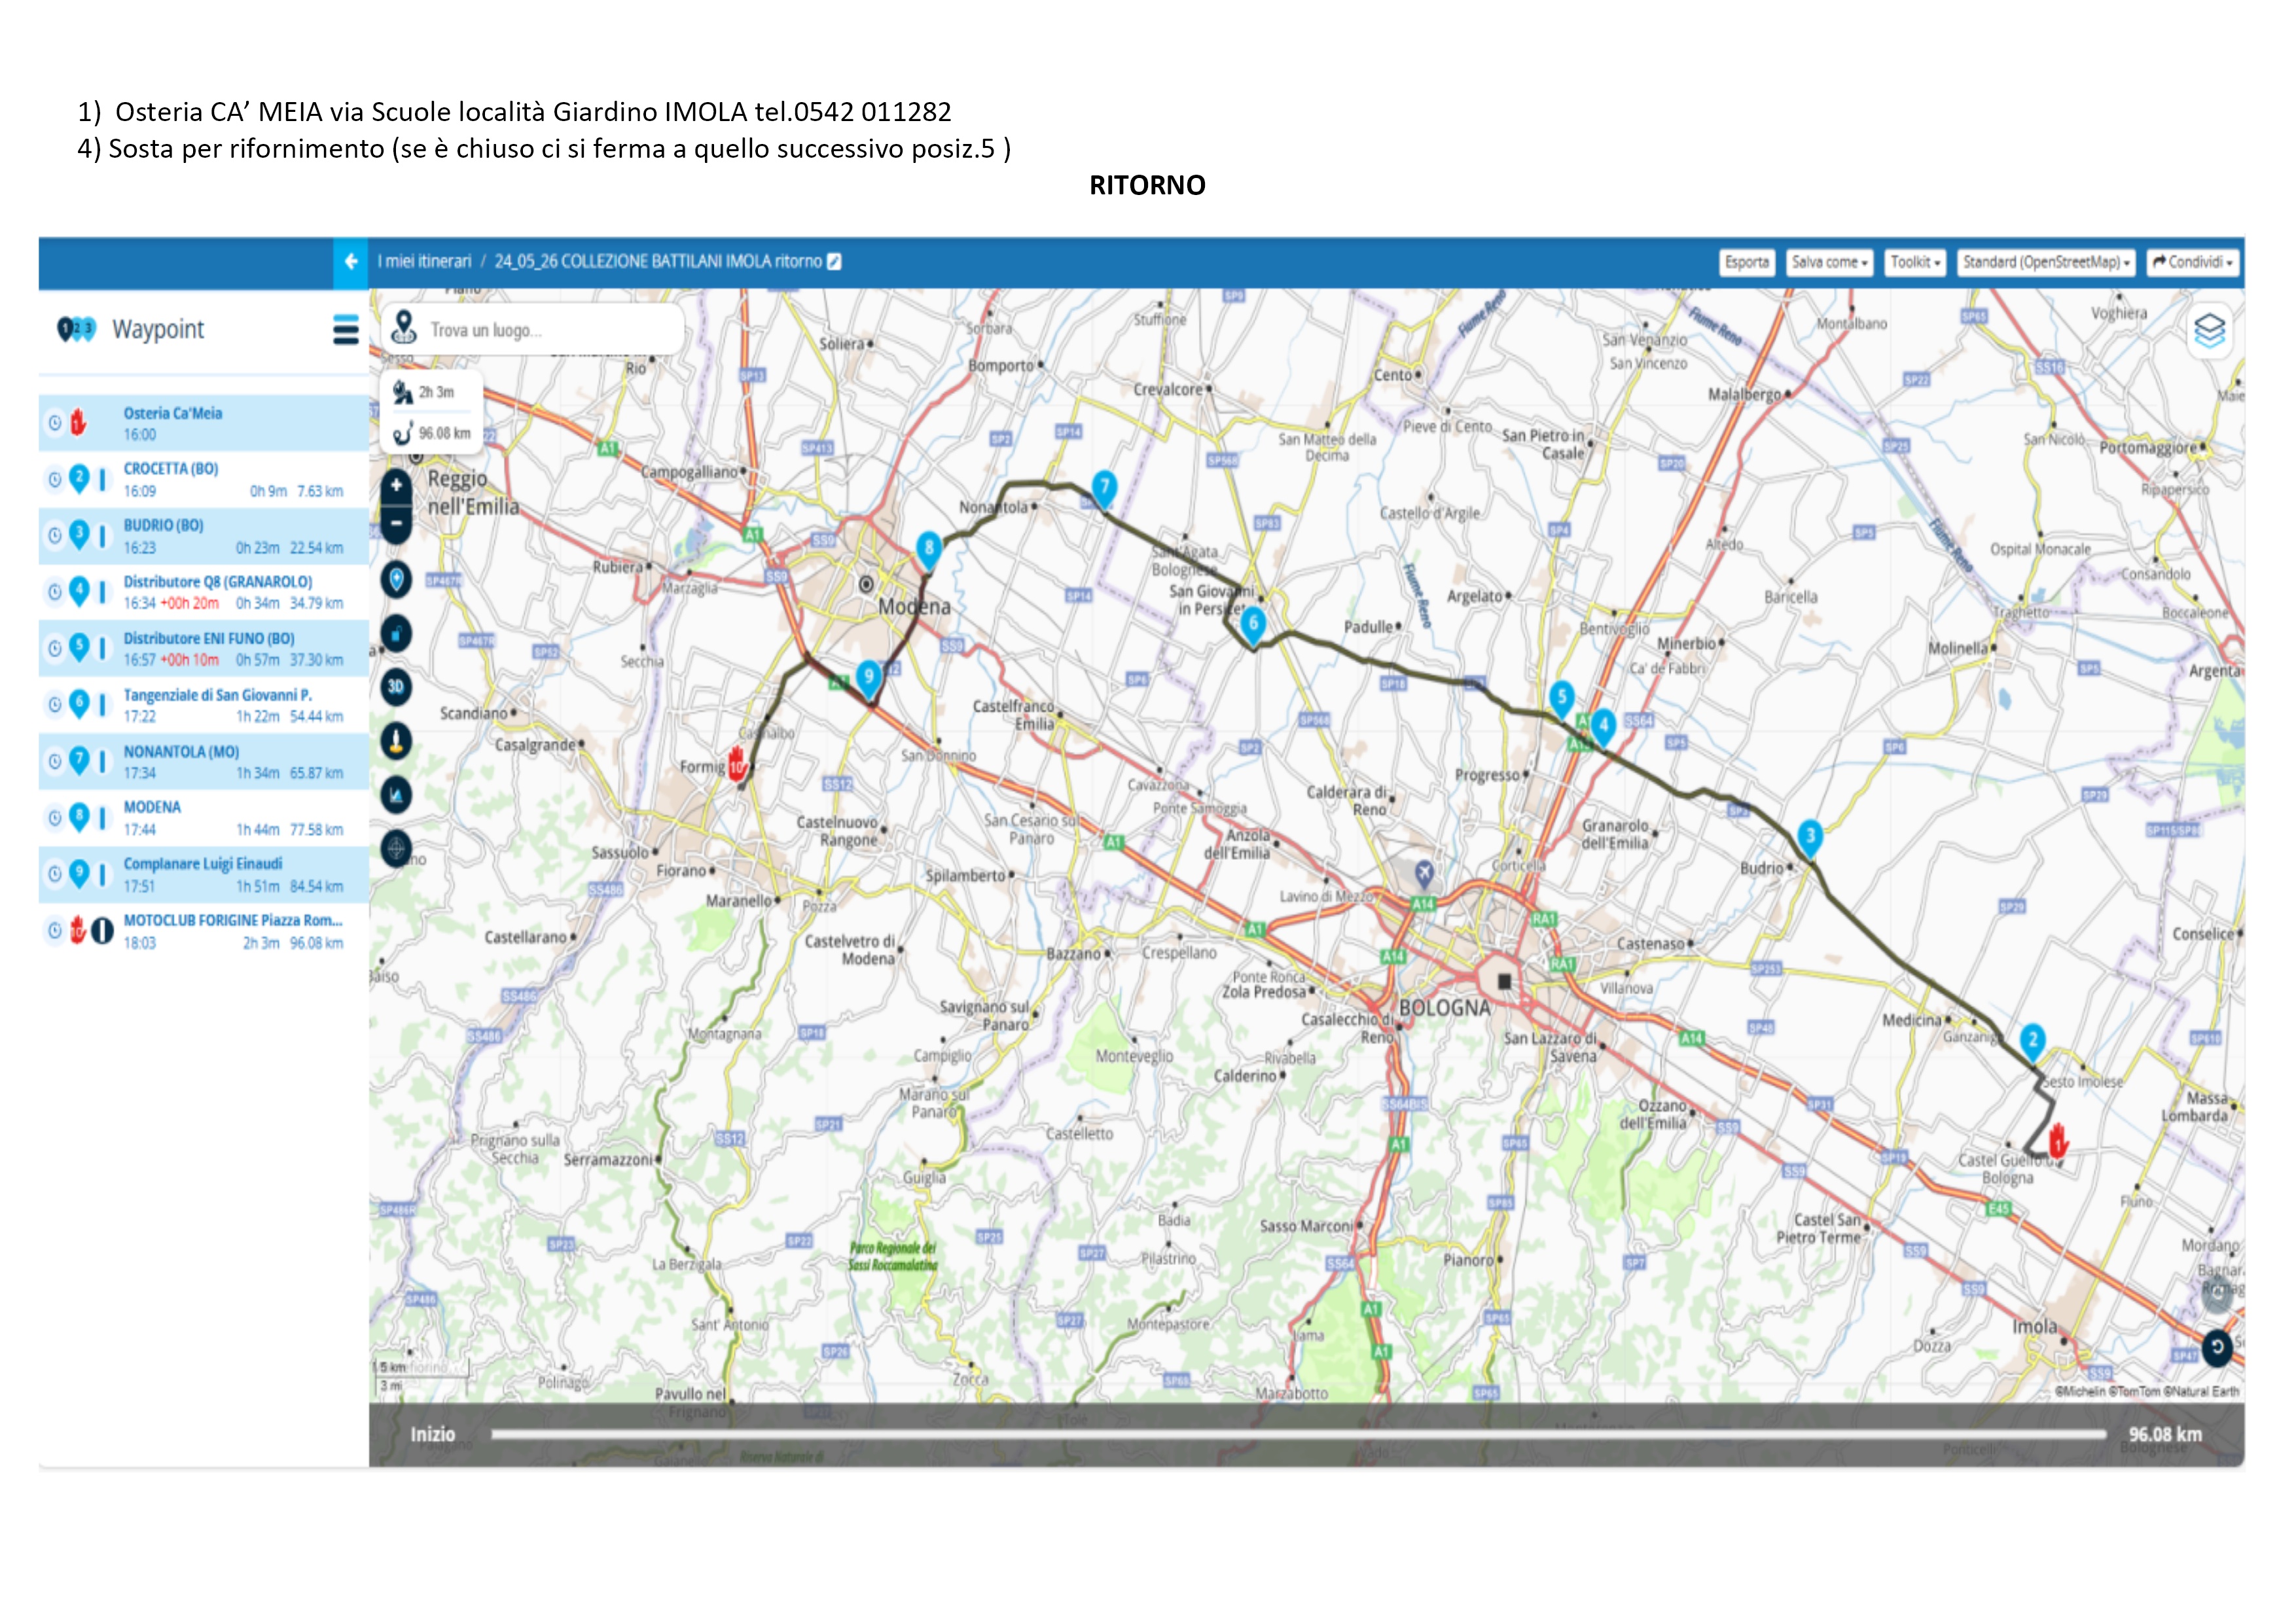The image size is (2296, 1623).
Task: Click the clock icon on Osteria Ca'Meia row
Action: (x=55, y=423)
